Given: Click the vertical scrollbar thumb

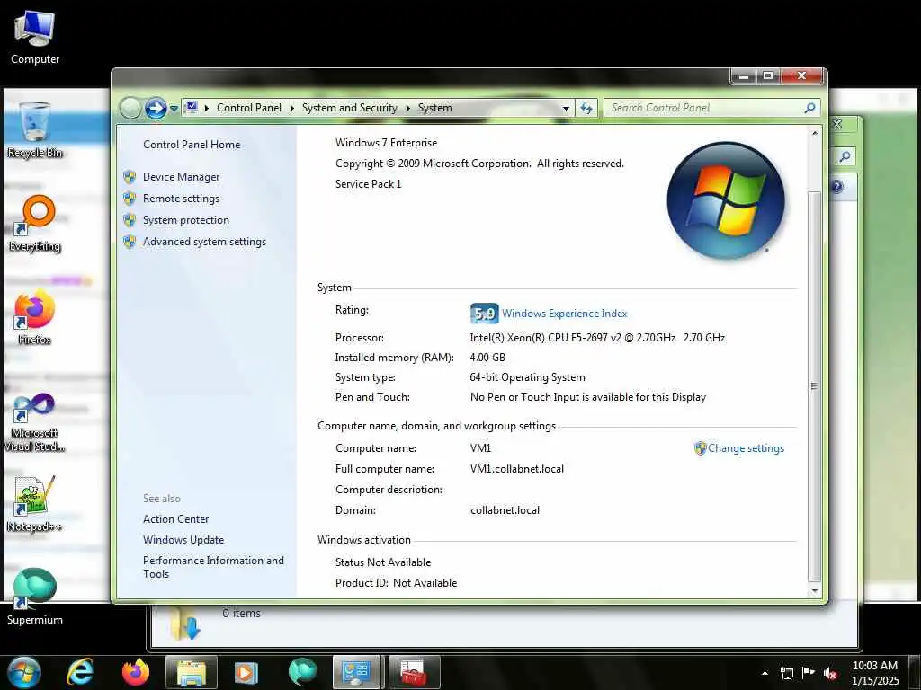Looking at the screenshot, I should (814, 385).
